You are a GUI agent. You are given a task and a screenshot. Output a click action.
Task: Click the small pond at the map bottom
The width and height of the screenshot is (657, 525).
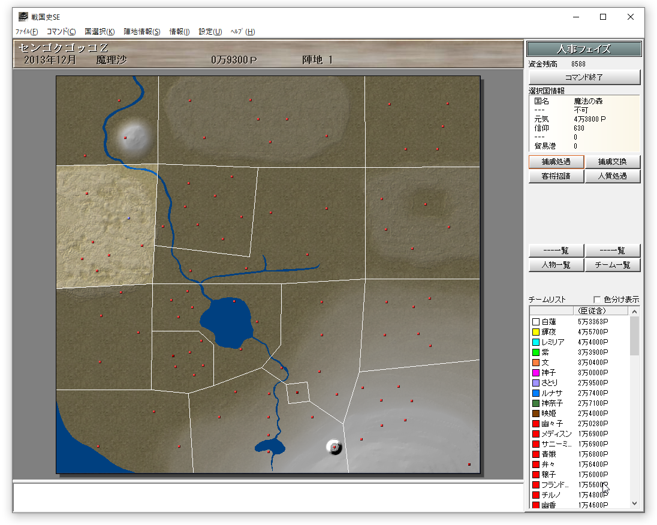[270, 446]
